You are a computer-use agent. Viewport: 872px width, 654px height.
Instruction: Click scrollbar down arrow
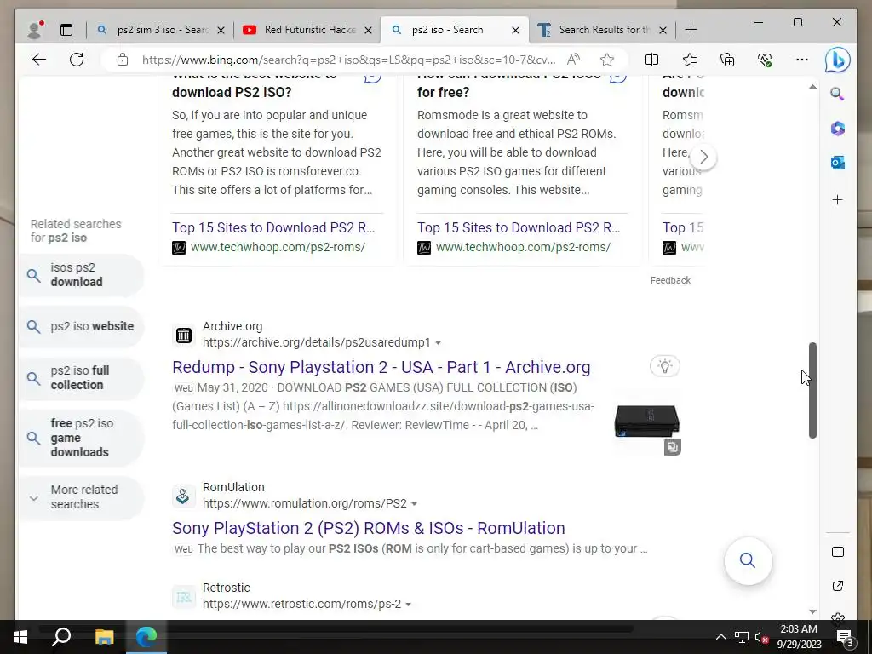pos(812,611)
